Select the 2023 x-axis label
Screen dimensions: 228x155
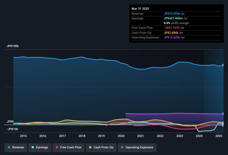click(x=180, y=136)
